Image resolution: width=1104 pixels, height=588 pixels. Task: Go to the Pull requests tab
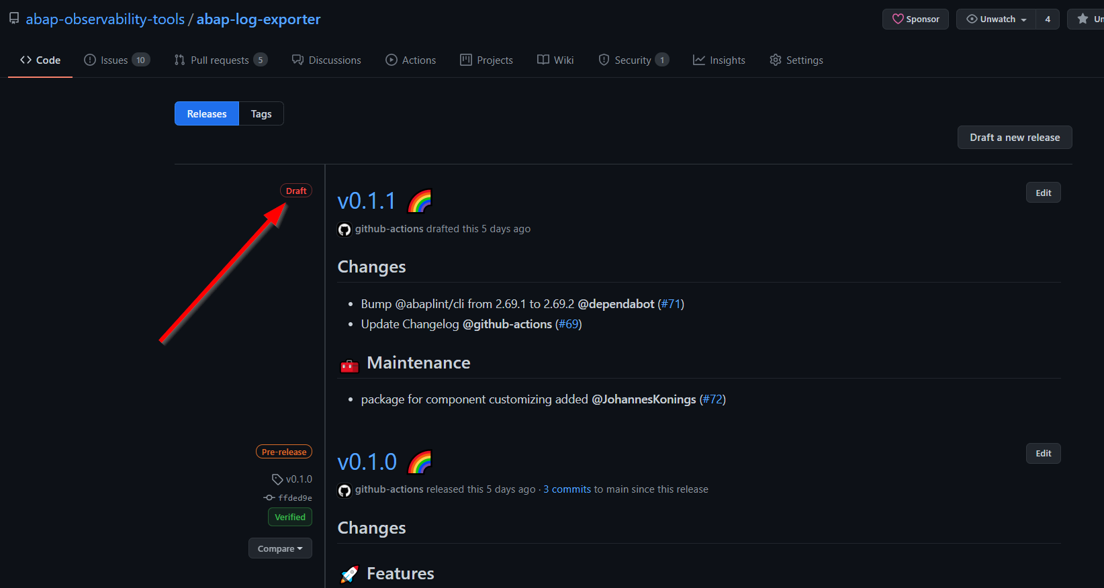(x=220, y=60)
